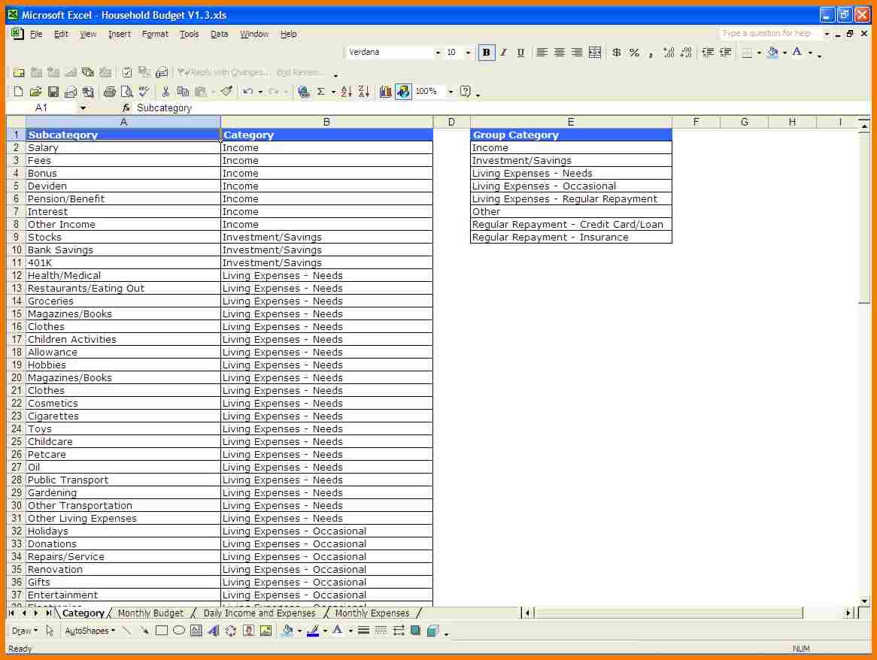The image size is (877, 660).
Task: Insert WordArt from the Drawing toolbar
Action: [213, 631]
